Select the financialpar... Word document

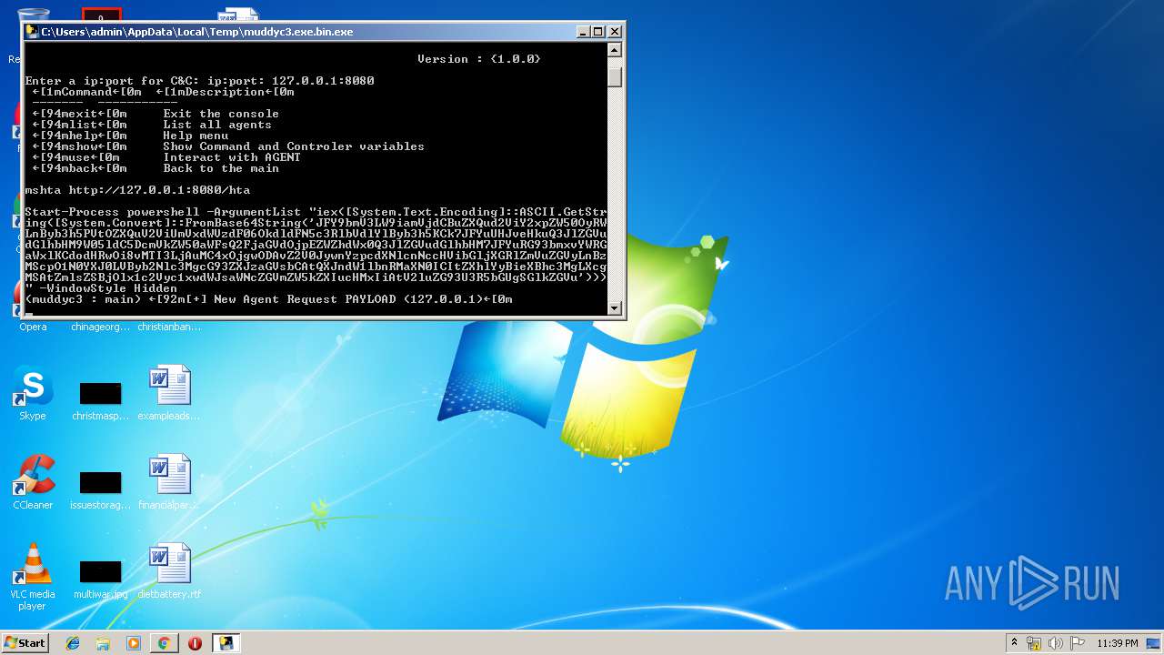[169, 482]
